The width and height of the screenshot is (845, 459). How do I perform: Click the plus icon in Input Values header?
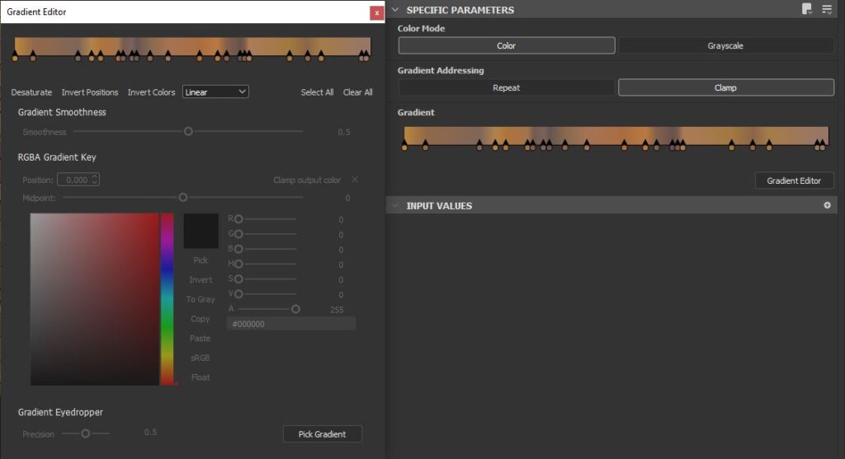pos(827,205)
